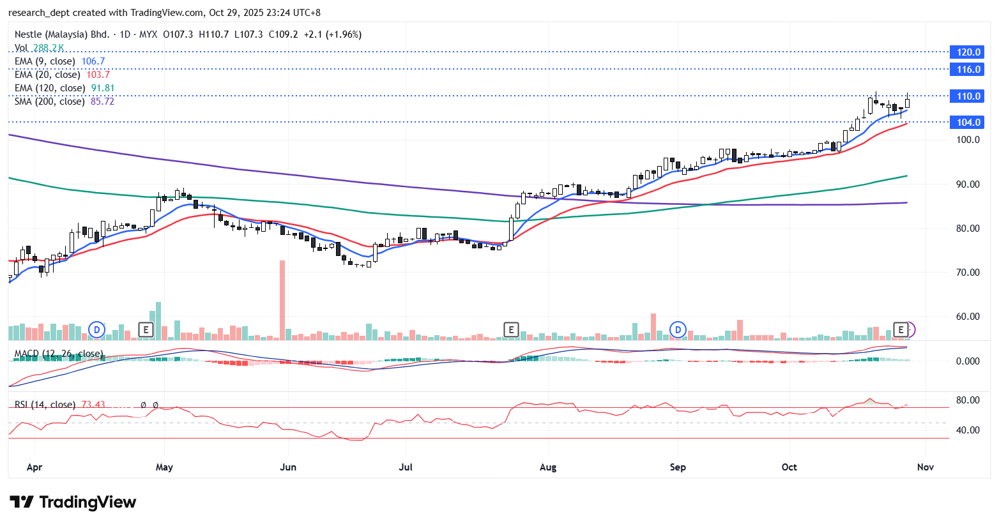
Task: Click the April dividend D marker
Action: pyautogui.click(x=96, y=329)
